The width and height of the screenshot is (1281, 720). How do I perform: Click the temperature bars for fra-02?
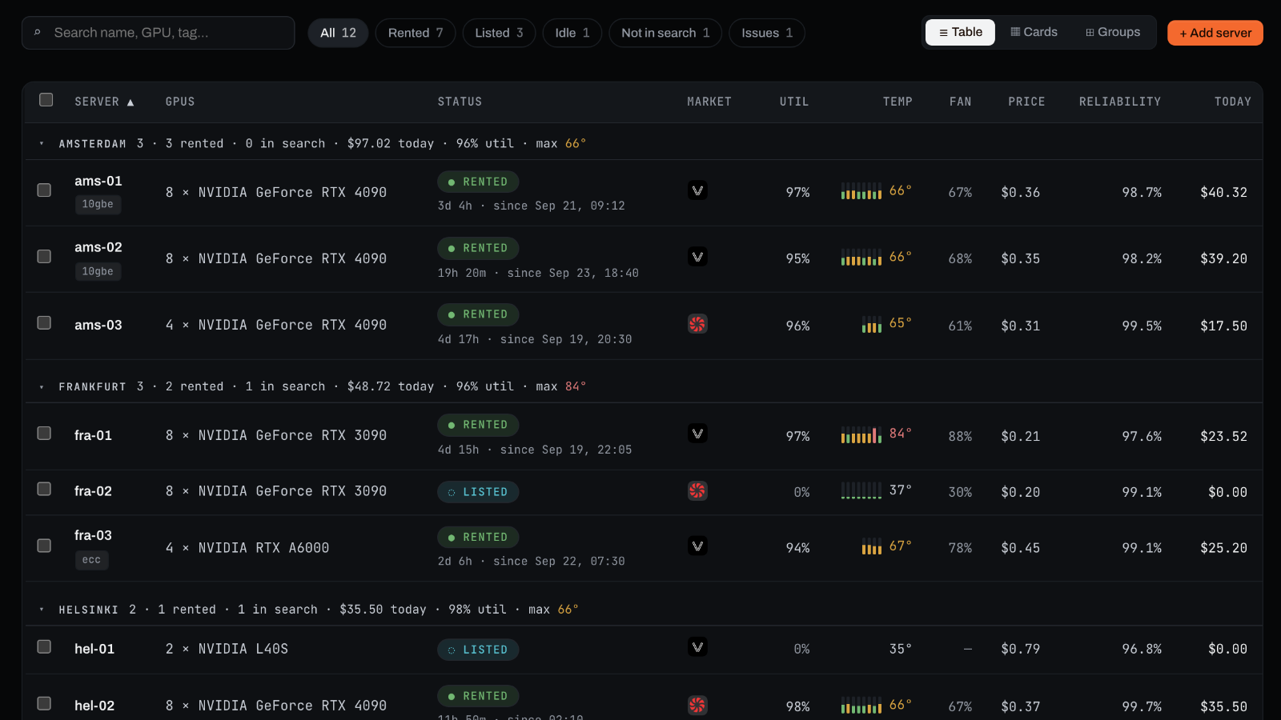pos(861,490)
